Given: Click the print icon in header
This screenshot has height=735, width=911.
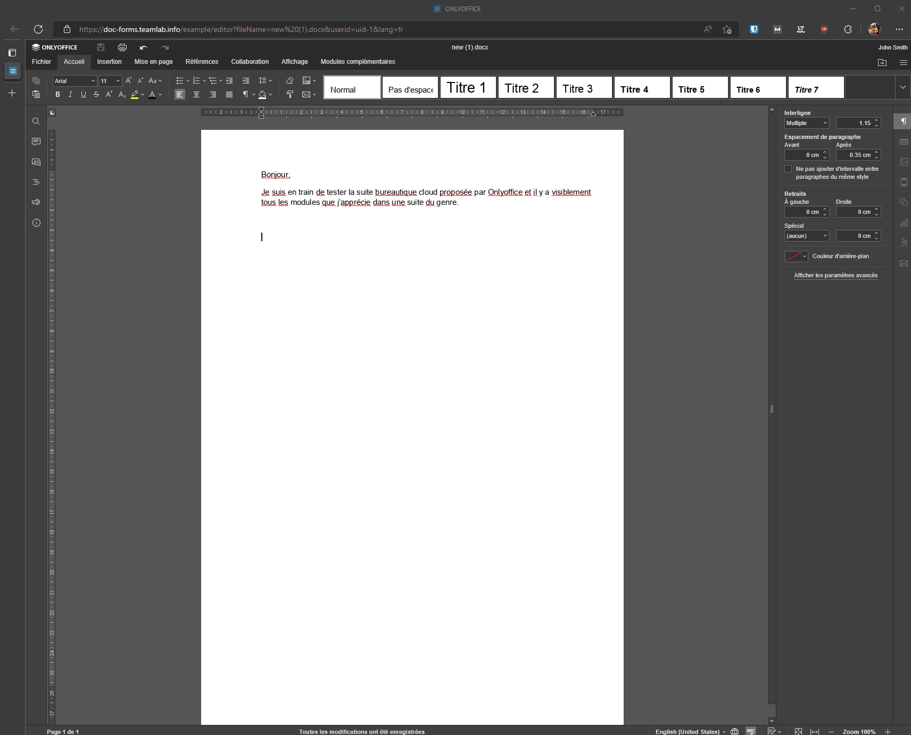Looking at the screenshot, I should coord(122,47).
